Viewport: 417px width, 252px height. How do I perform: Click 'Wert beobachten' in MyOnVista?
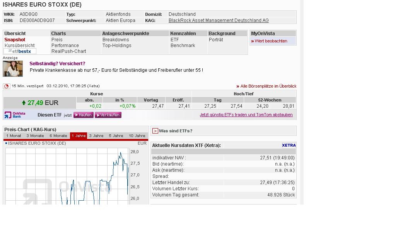(x=271, y=41)
